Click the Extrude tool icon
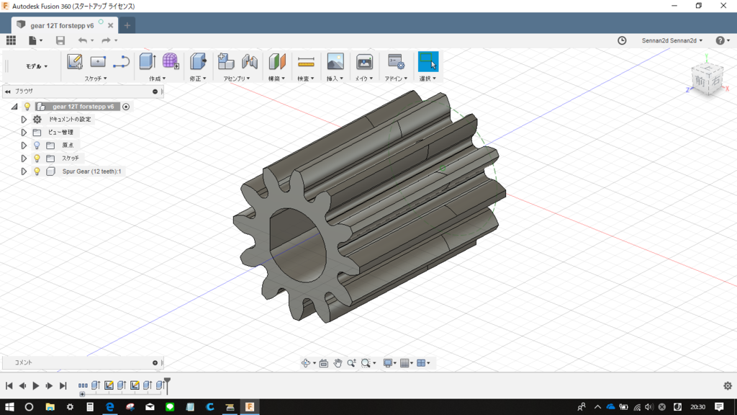 [148, 62]
